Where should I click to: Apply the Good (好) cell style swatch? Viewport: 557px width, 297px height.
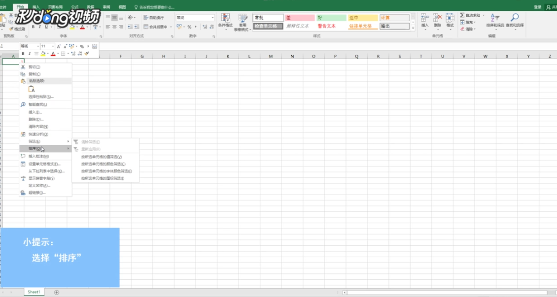point(331,18)
